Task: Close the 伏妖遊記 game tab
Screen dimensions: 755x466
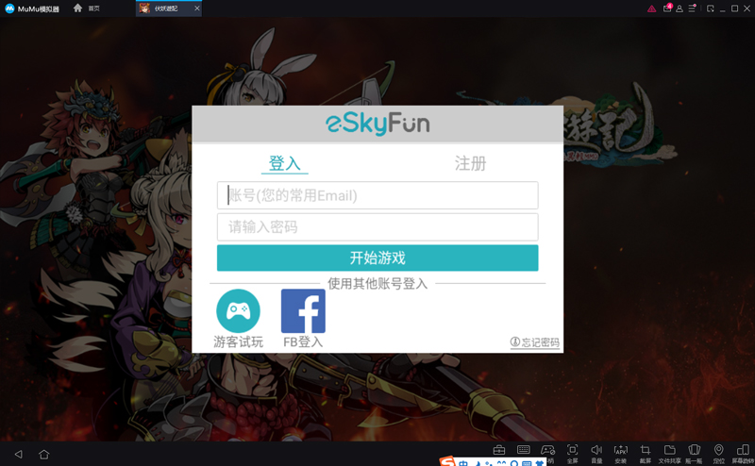Action: [197, 8]
